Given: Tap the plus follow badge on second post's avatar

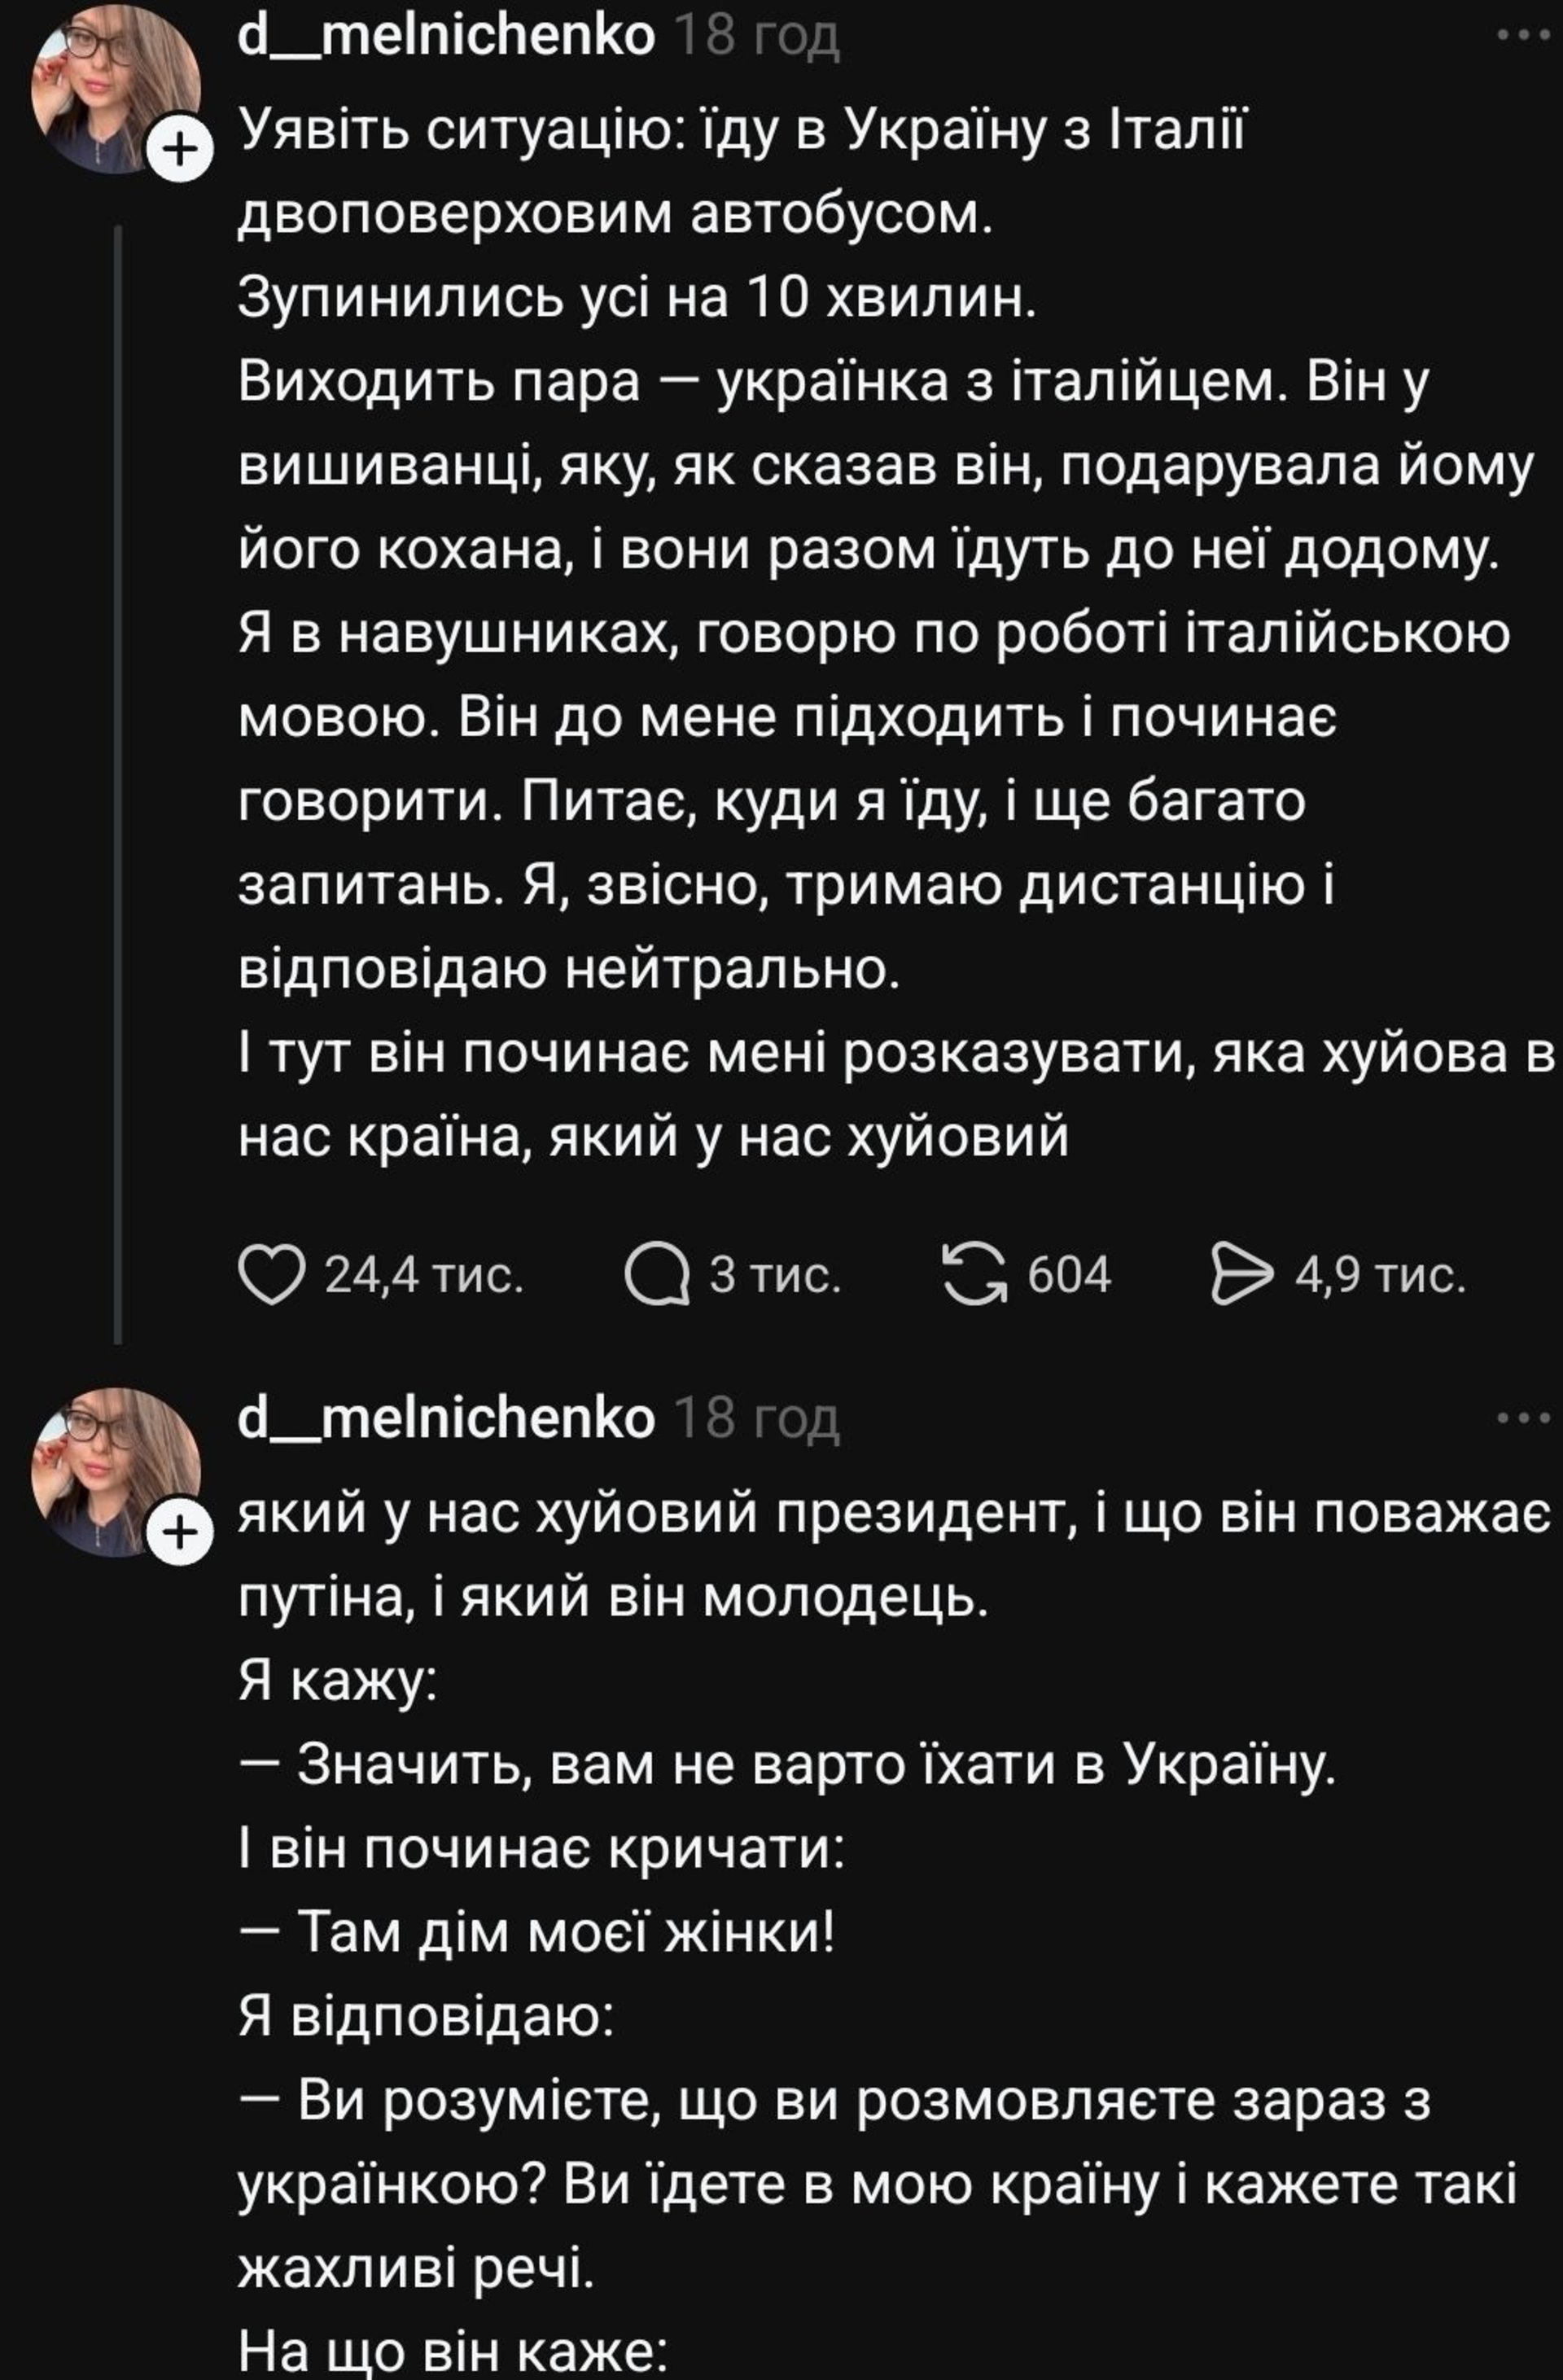Looking at the screenshot, I should tap(180, 1532).
